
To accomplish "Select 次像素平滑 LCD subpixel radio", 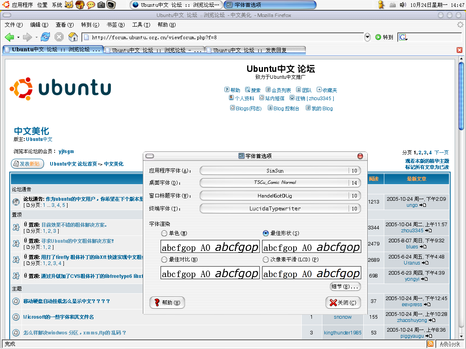I will (x=266, y=260).
